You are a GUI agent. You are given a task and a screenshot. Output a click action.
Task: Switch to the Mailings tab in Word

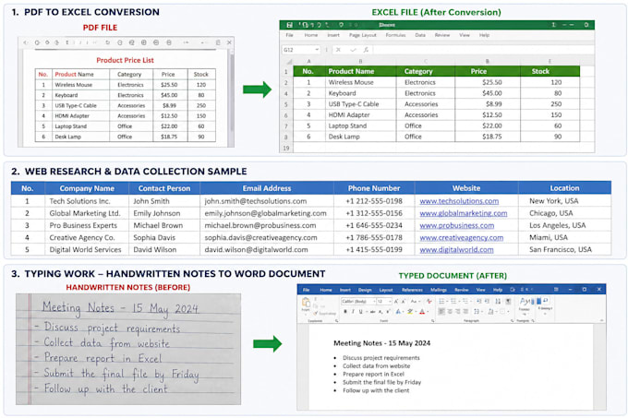point(438,290)
